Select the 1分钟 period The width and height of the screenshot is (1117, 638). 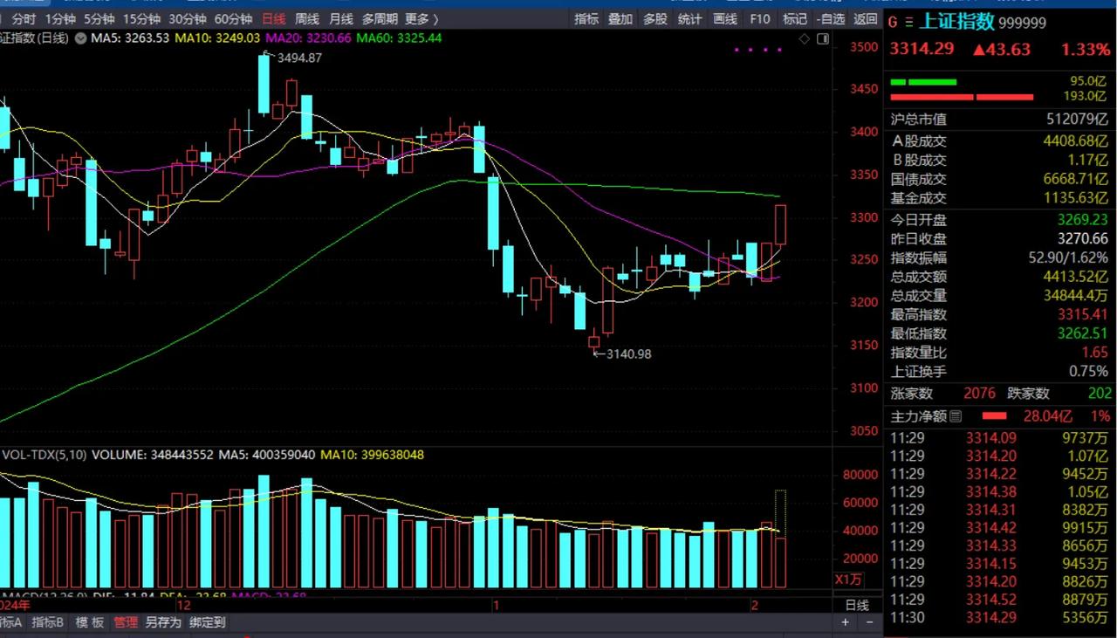[59, 18]
